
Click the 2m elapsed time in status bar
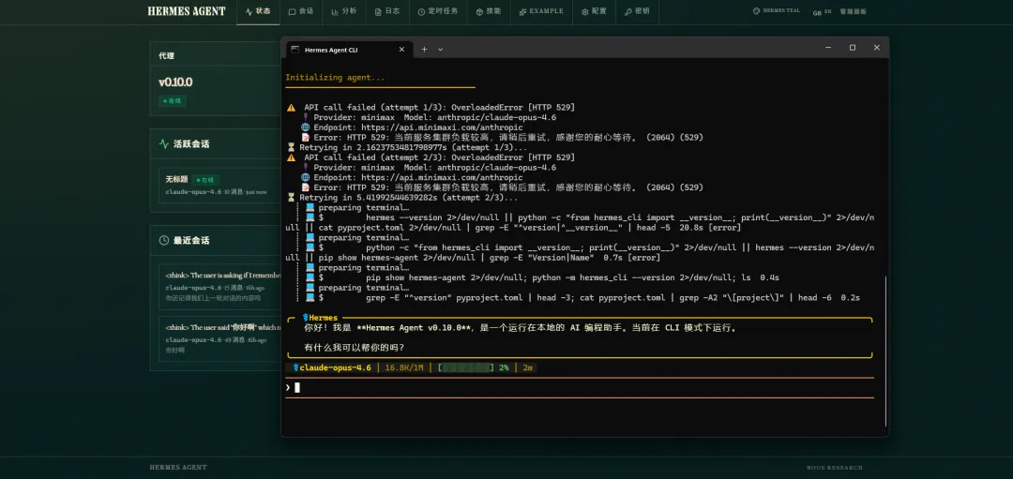click(x=528, y=368)
